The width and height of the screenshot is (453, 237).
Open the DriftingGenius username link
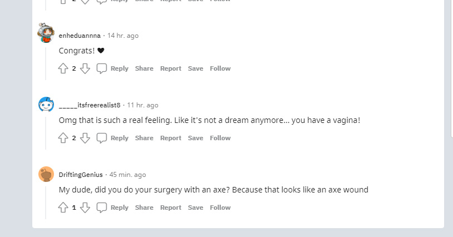81,175
